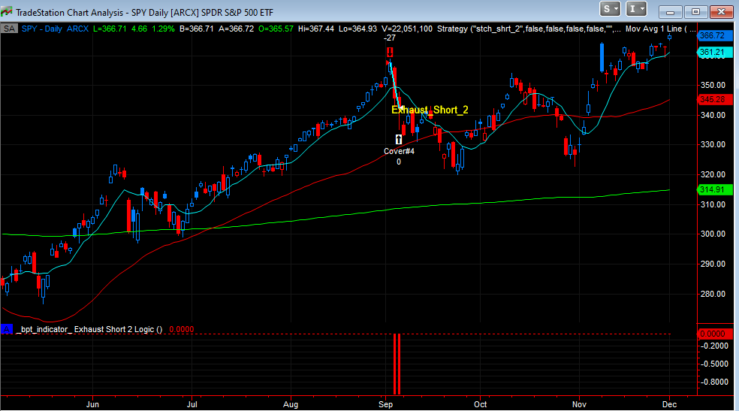Click the green 314.91 moving average marker
739x411 pixels.
coord(714,189)
